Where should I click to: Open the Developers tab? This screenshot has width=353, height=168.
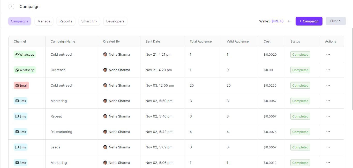(115, 21)
